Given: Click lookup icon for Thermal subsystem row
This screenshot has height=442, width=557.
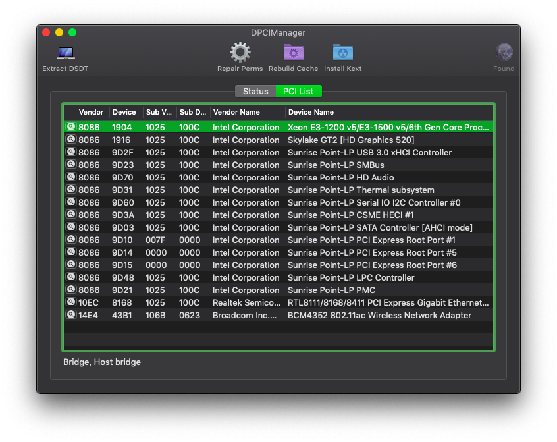Looking at the screenshot, I should click(x=71, y=189).
